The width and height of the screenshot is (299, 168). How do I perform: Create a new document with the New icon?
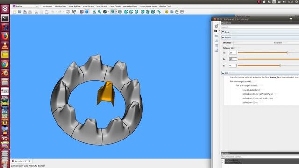pyautogui.click(x=14, y=12)
